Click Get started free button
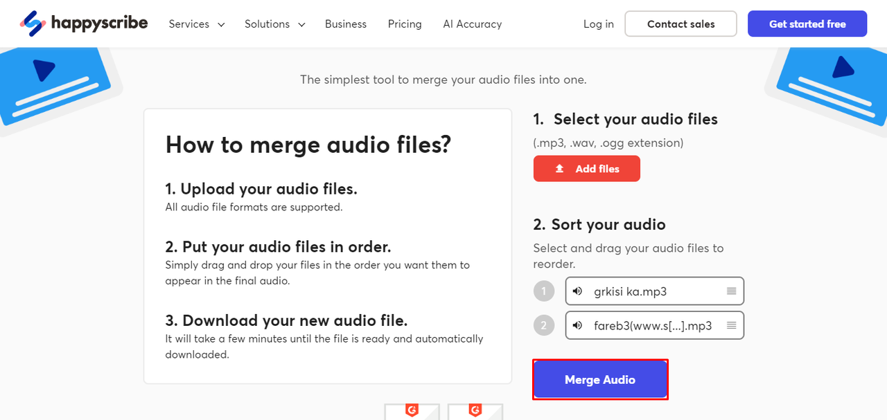 click(807, 24)
